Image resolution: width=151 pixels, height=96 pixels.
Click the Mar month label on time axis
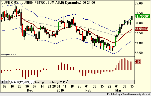[x=118, y=90]
